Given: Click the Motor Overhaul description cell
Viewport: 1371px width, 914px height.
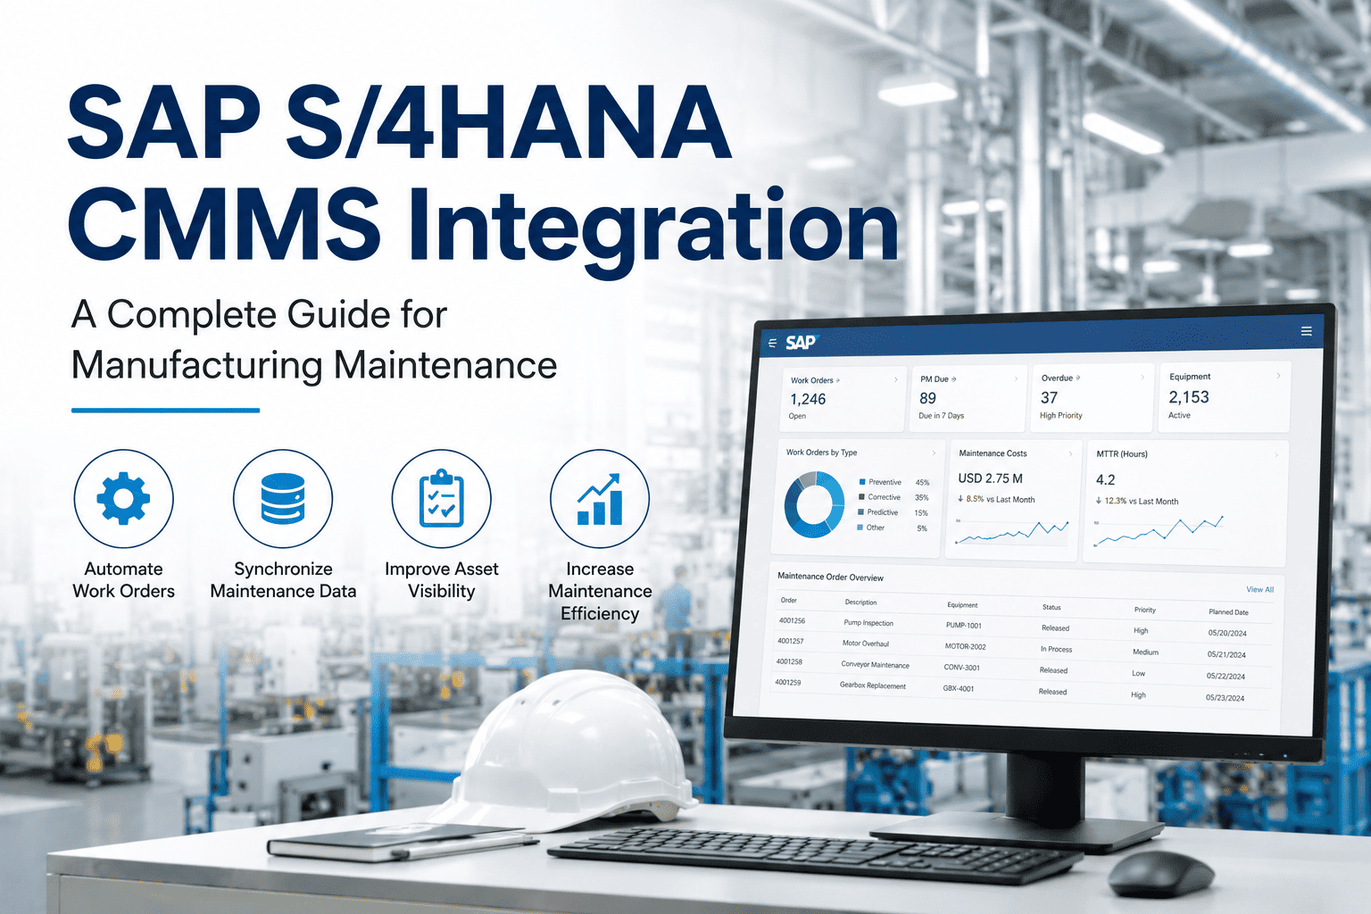Looking at the screenshot, I should point(866,644).
